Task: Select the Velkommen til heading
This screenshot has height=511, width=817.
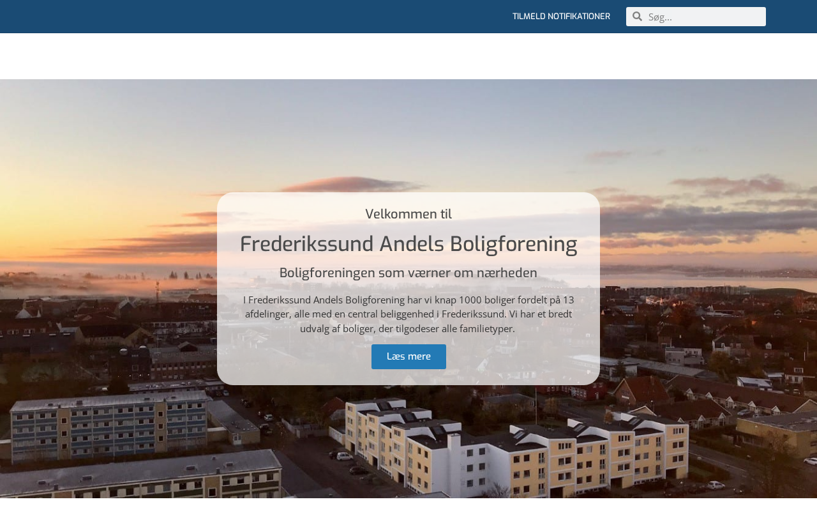Action: click(x=408, y=214)
